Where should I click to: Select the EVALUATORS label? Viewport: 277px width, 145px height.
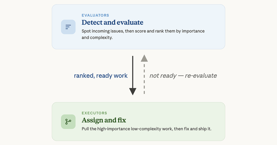[x=95, y=15]
